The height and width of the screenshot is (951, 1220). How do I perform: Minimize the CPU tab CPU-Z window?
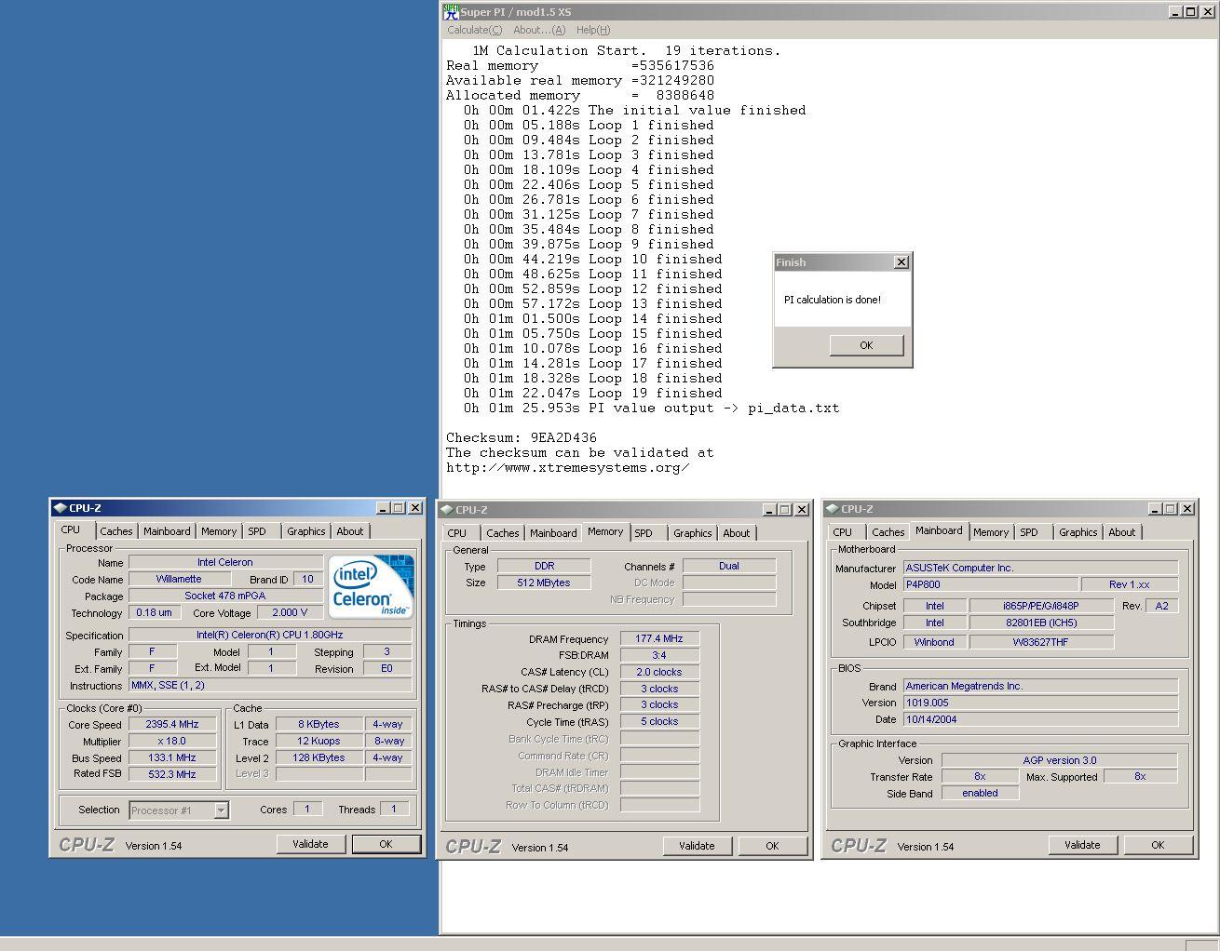tap(383, 508)
